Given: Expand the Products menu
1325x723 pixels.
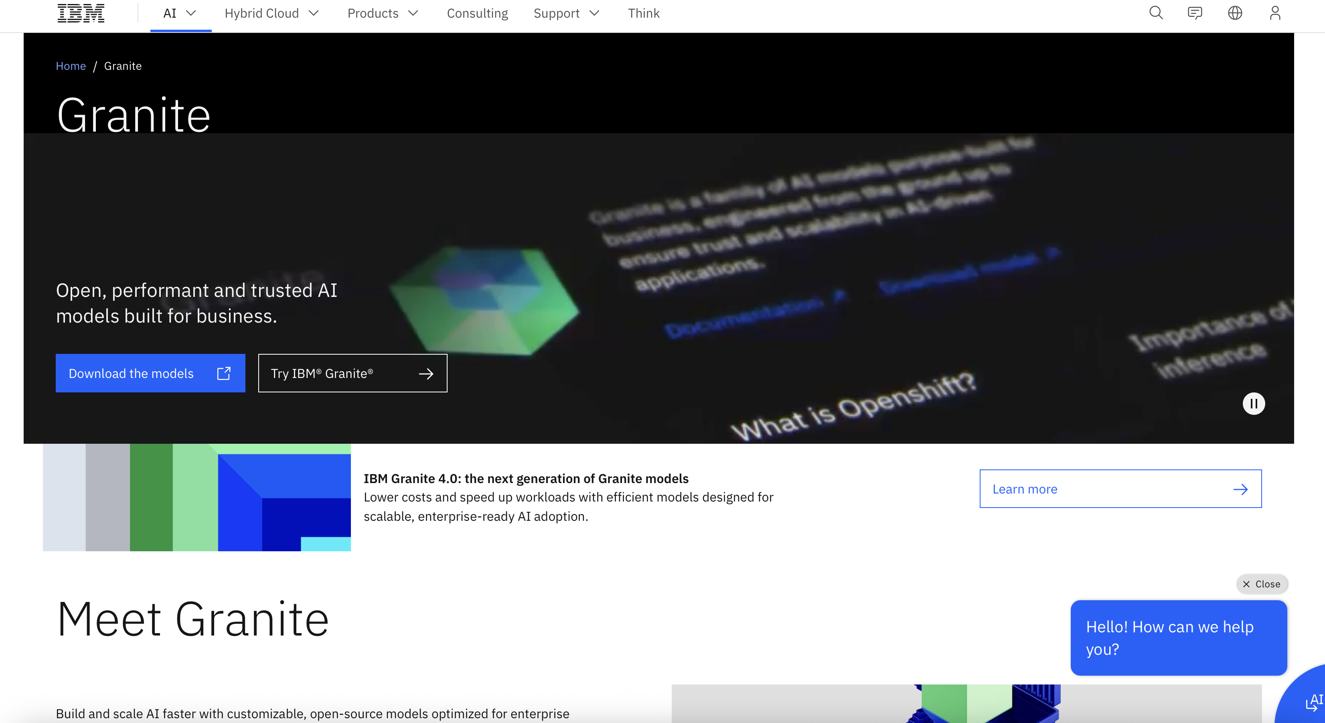Looking at the screenshot, I should coord(383,13).
